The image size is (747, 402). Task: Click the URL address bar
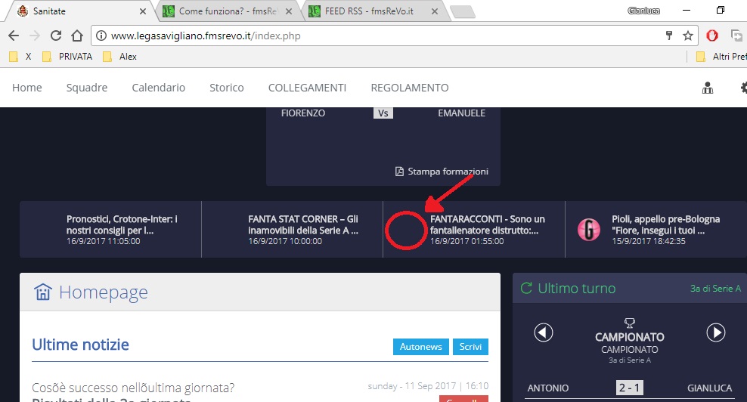pyautogui.click(x=378, y=36)
